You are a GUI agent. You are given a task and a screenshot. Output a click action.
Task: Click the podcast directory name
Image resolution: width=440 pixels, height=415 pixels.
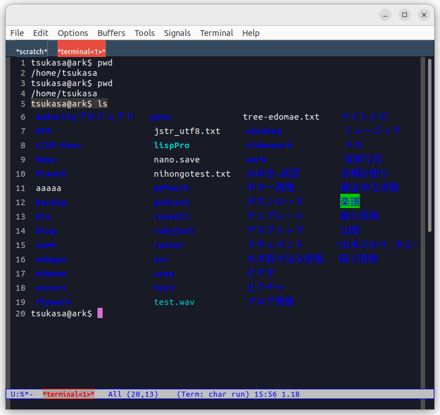[x=172, y=202]
